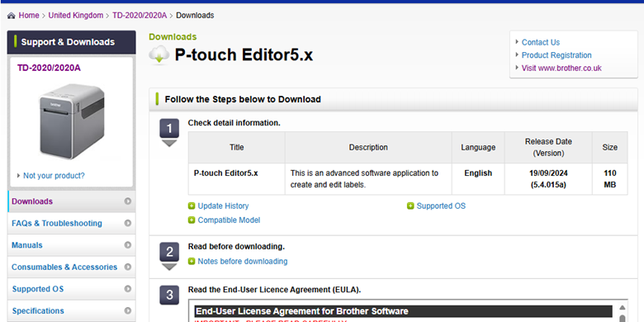Click the plus icon beside Compatible Model
Viewport: 644px width, 322px height.
click(192, 220)
